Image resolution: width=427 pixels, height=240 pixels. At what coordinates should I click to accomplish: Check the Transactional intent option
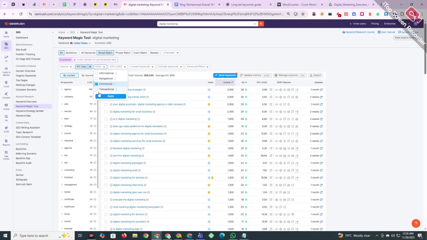pos(97,89)
